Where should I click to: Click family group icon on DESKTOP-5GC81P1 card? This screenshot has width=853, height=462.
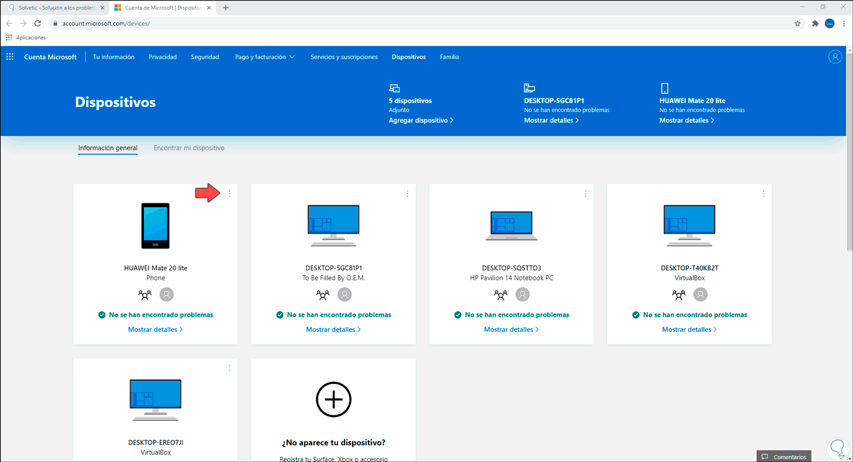pos(323,295)
